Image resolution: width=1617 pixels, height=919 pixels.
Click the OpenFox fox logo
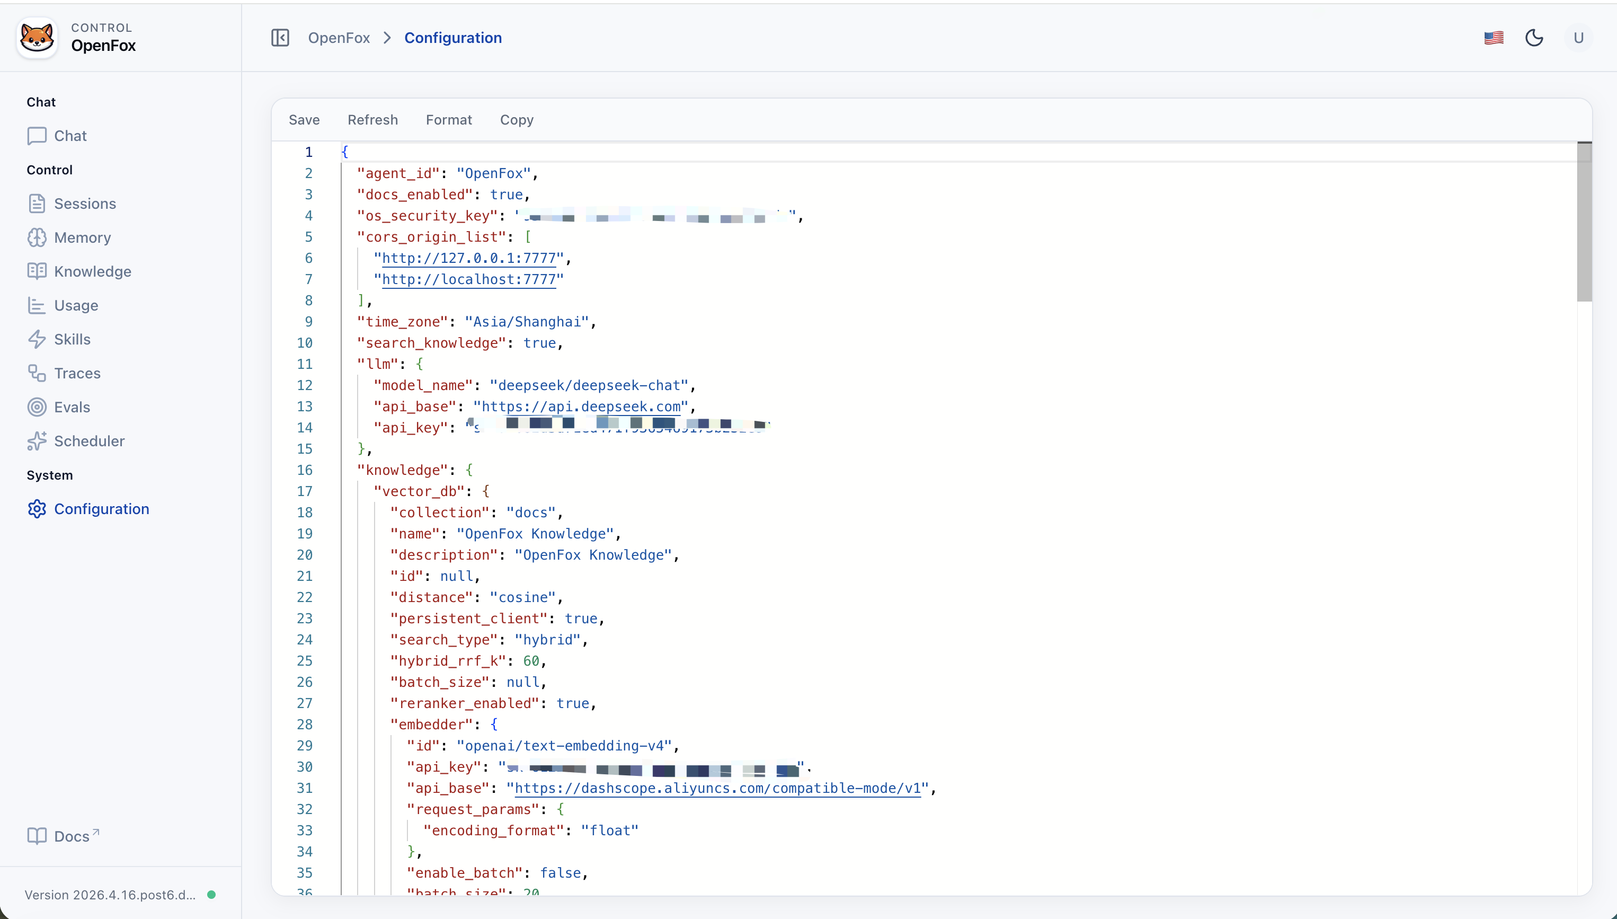click(x=37, y=37)
